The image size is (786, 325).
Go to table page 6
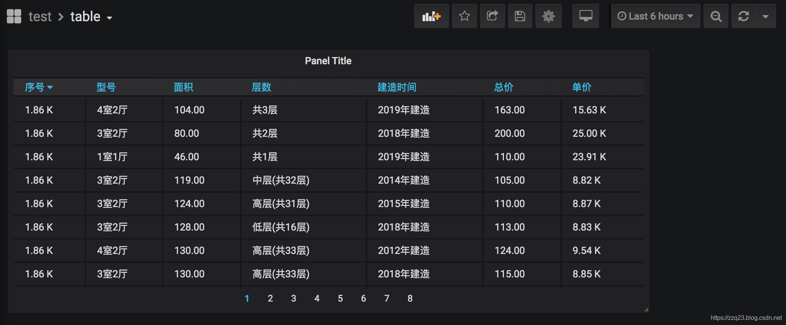tap(363, 299)
